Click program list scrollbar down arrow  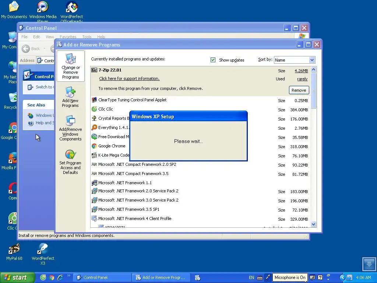click(313, 224)
